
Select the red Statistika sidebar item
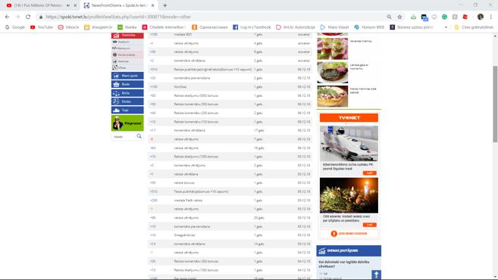click(127, 36)
